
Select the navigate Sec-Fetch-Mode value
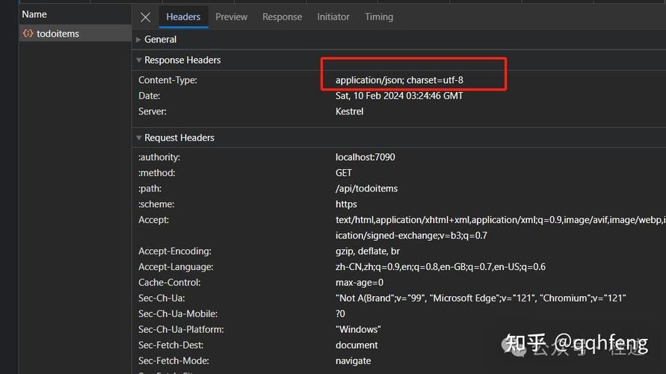pyautogui.click(x=353, y=361)
